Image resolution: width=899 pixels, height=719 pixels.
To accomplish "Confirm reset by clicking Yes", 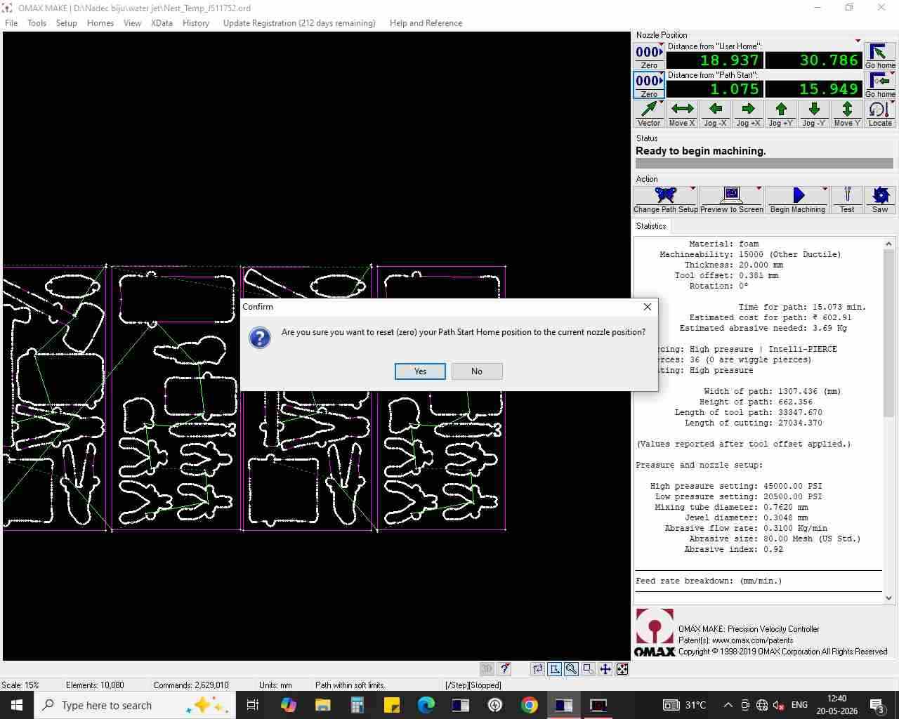I will tap(420, 371).
